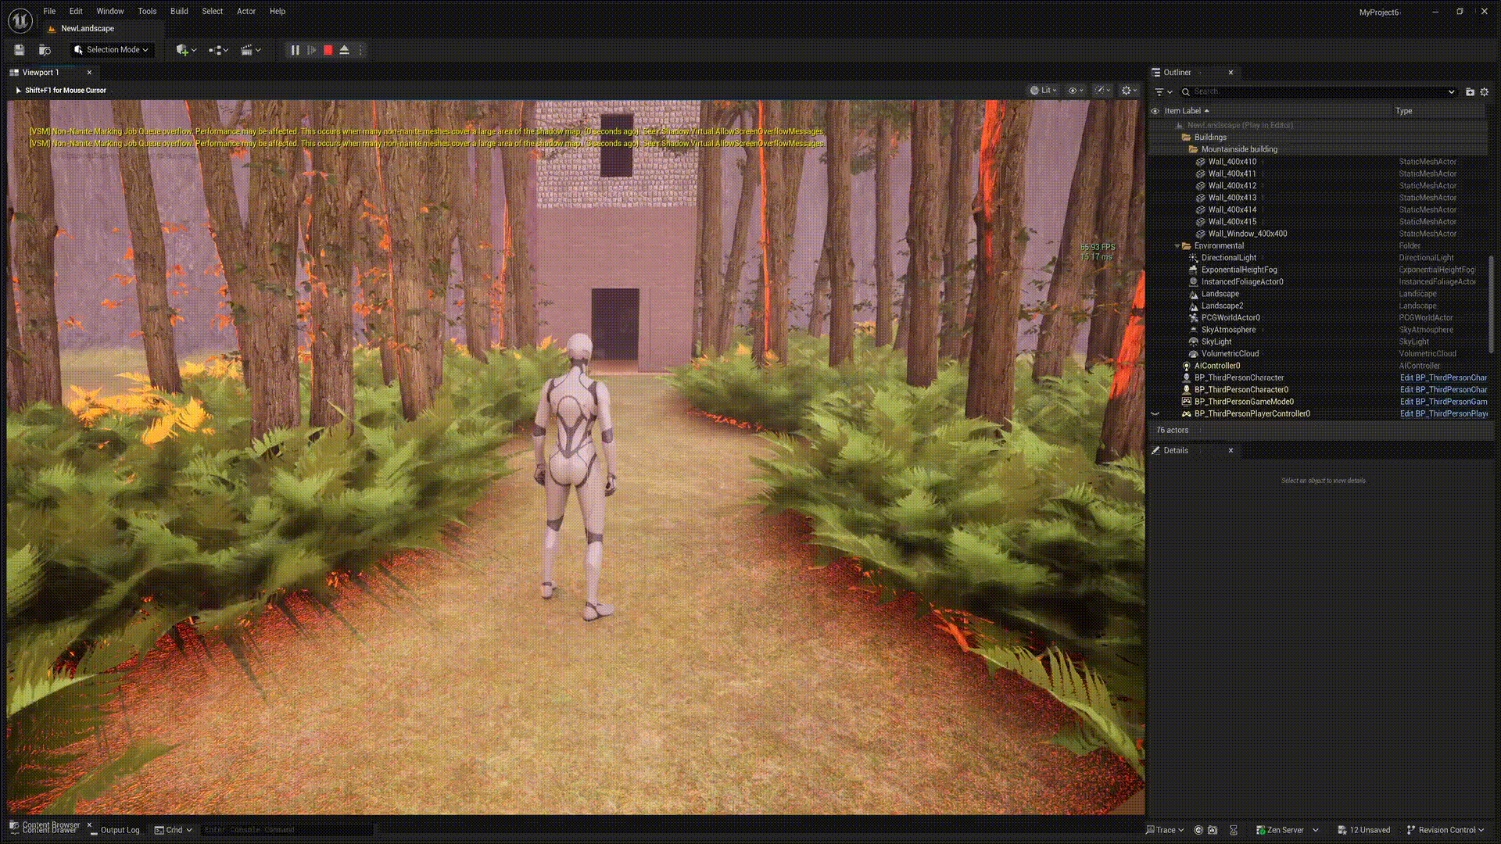This screenshot has height=844, width=1501.
Task: Stop the play session with the red square
Action: click(x=328, y=50)
